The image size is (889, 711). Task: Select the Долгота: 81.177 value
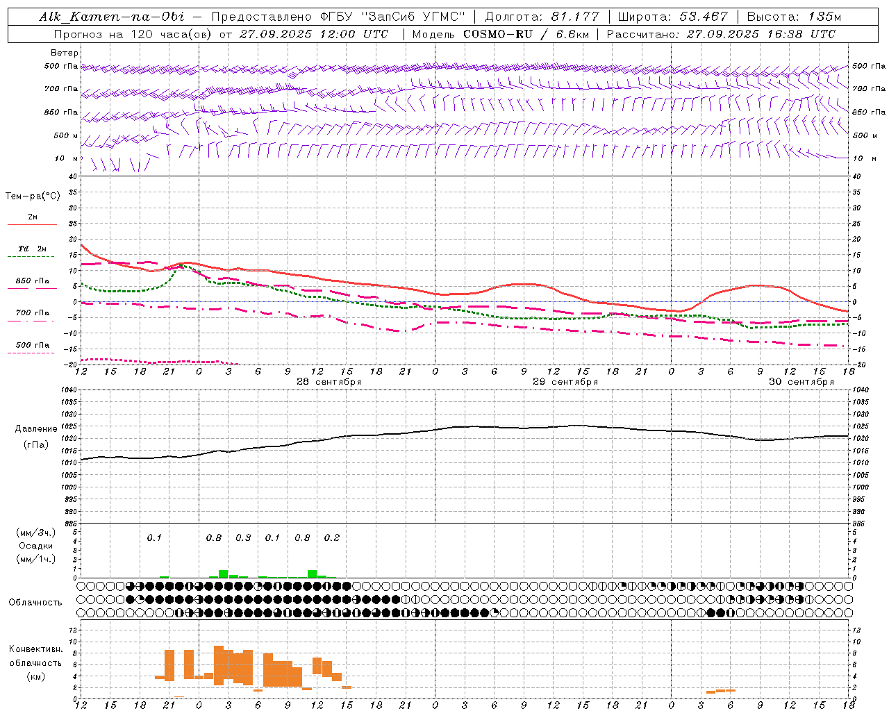pos(542,17)
